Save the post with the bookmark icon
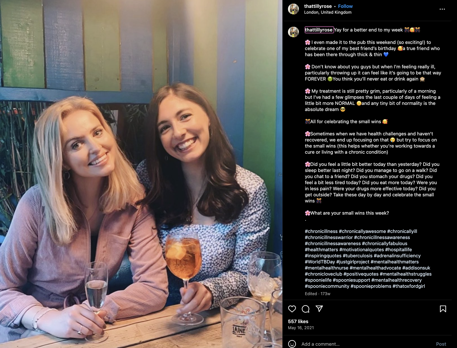Image resolution: width=457 pixels, height=348 pixels. point(443,309)
